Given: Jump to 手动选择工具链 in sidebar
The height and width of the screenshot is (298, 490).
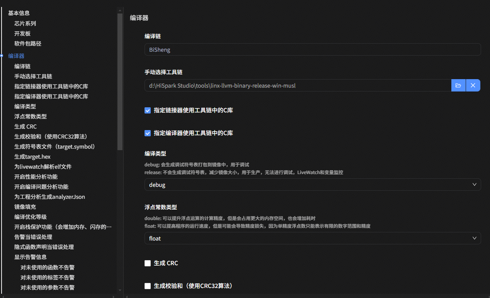Looking at the screenshot, I should [x=33, y=76].
